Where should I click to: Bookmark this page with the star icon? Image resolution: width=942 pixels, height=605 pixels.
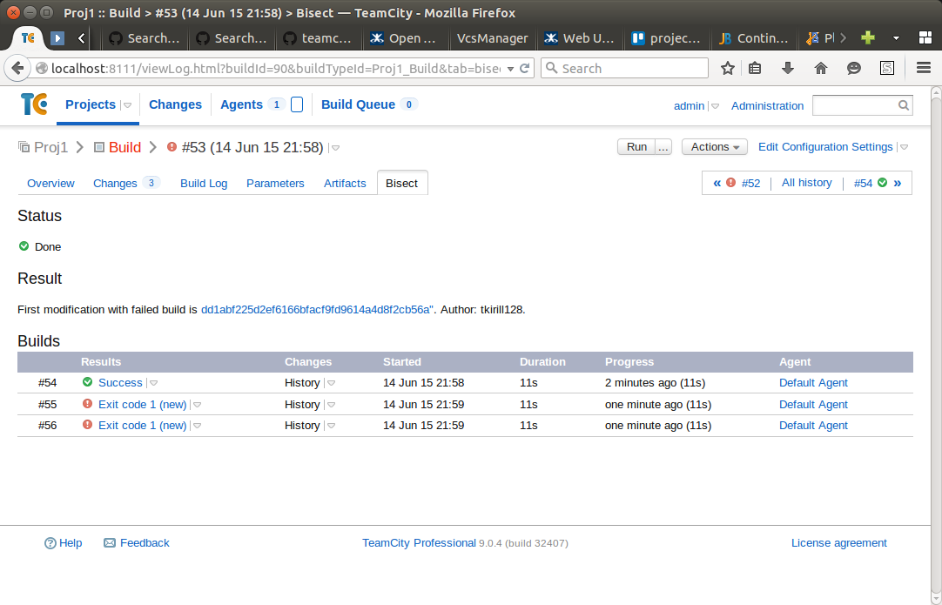pos(728,68)
